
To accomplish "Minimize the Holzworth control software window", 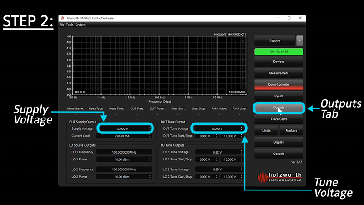I will pos(278,18).
